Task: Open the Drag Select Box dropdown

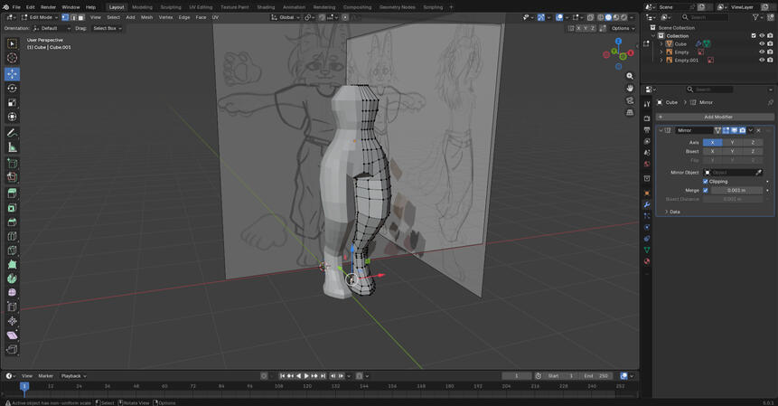Action: click(107, 28)
